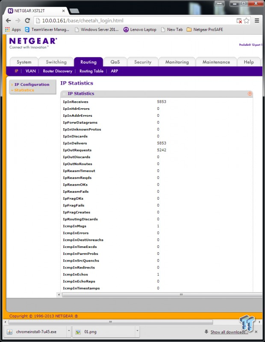265x342 pixels.
Task: Click the IpInReceives value 5853
Action: [162, 102]
